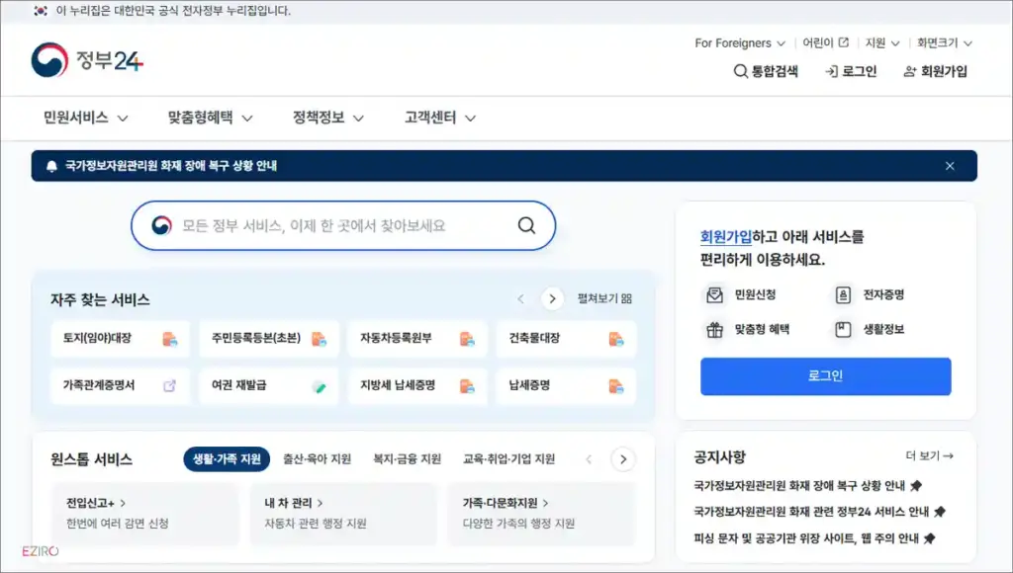Open the 여권 재발급 service shortcut
The height and width of the screenshot is (573, 1013).
[268, 386]
